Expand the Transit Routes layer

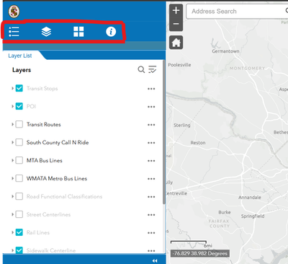coord(12,124)
